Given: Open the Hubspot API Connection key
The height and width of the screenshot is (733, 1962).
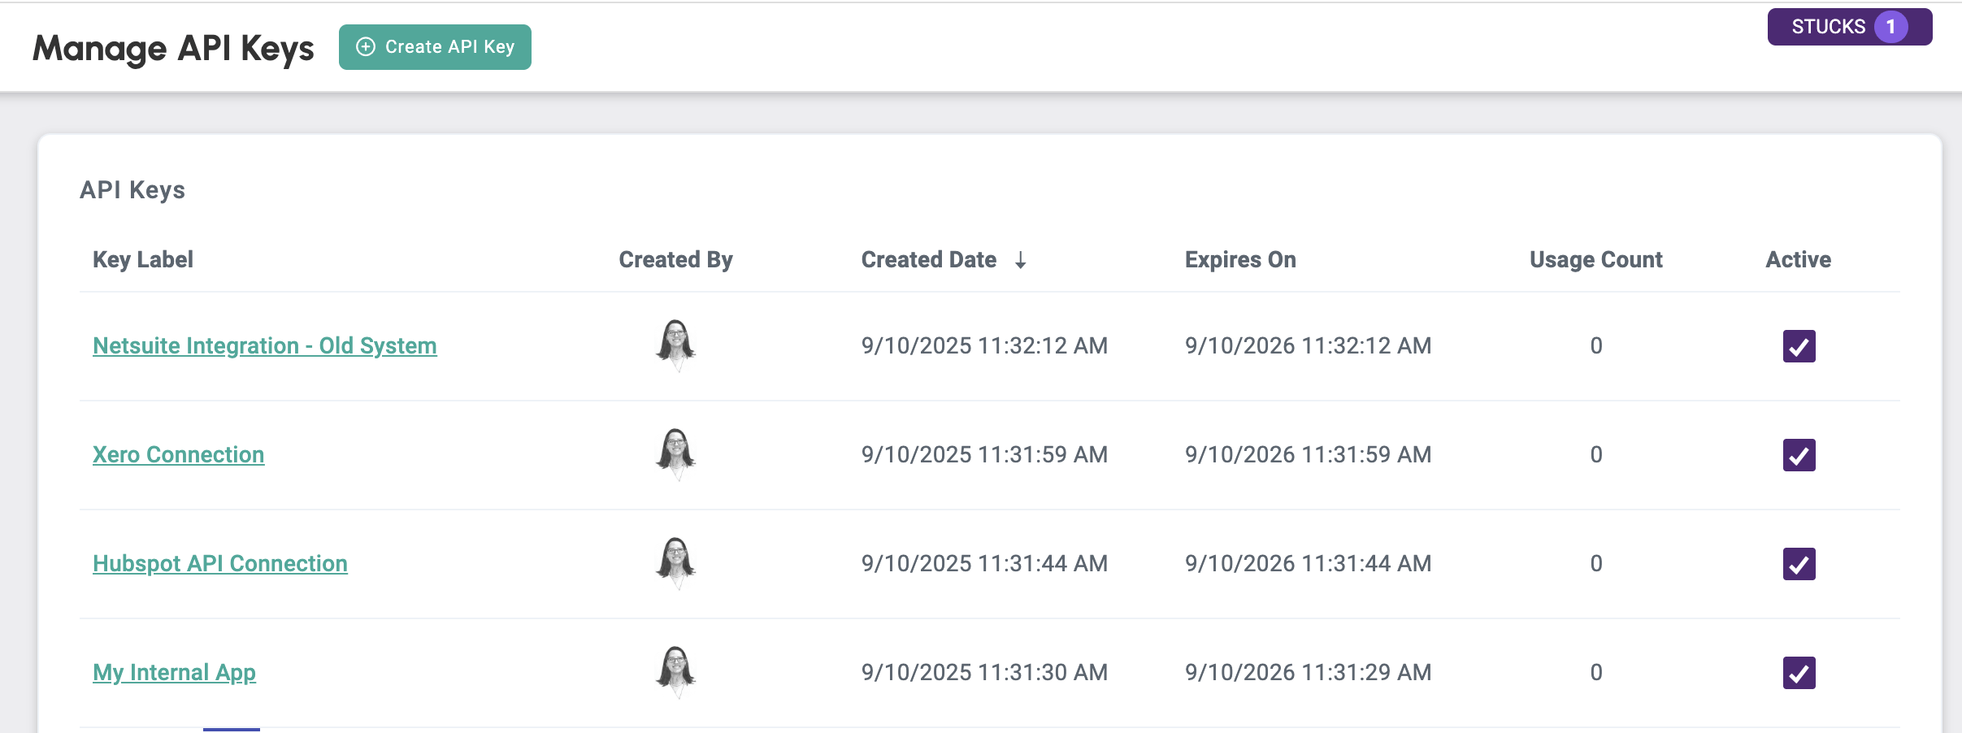Looking at the screenshot, I should [x=219, y=564].
